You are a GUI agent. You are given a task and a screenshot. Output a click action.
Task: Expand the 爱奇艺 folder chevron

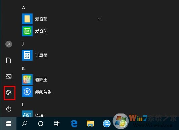tap(99, 19)
